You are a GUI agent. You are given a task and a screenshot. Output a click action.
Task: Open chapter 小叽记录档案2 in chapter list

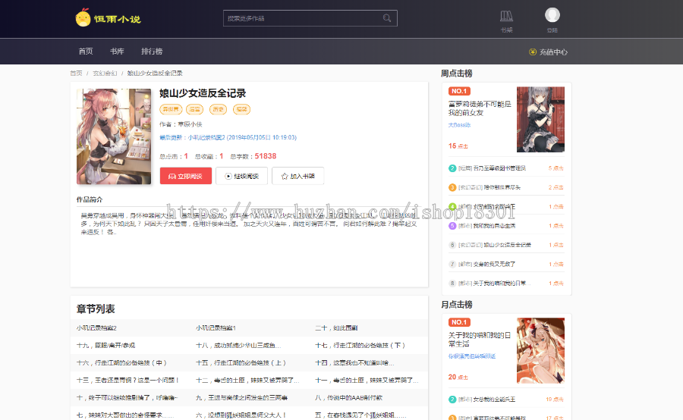96,328
